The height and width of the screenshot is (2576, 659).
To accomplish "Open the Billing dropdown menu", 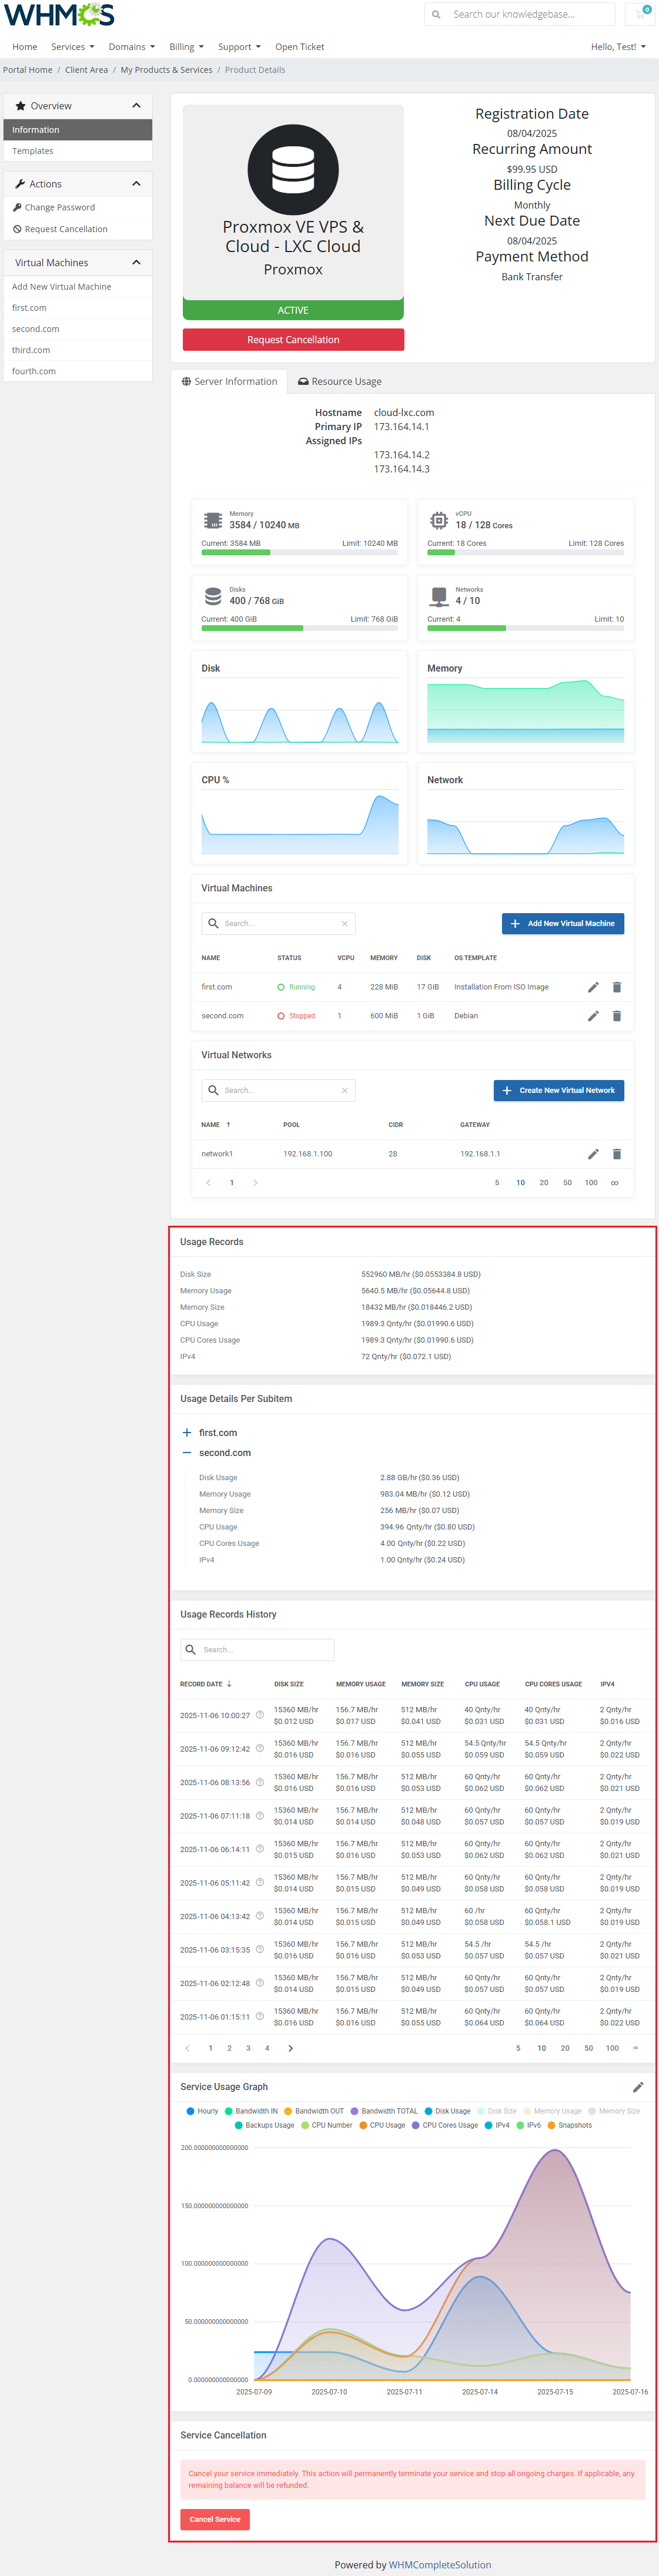I will [x=186, y=47].
